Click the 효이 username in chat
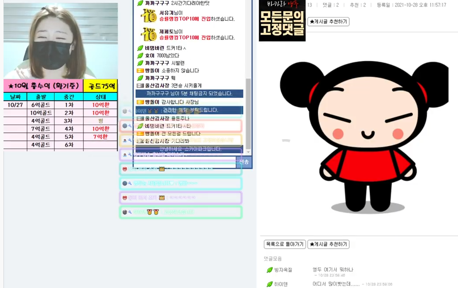 [149, 55]
